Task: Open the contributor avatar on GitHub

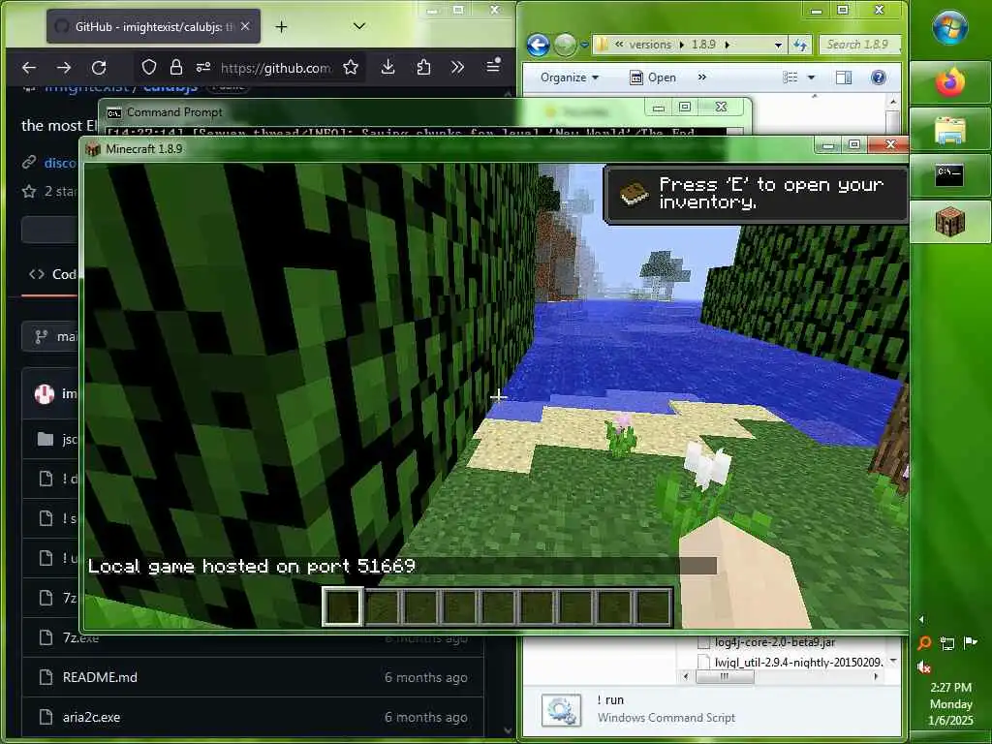Action: coord(45,394)
